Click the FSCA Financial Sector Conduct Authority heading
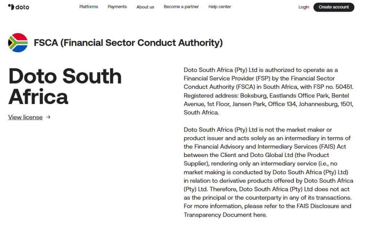The height and width of the screenshot is (228, 373). point(128,43)
